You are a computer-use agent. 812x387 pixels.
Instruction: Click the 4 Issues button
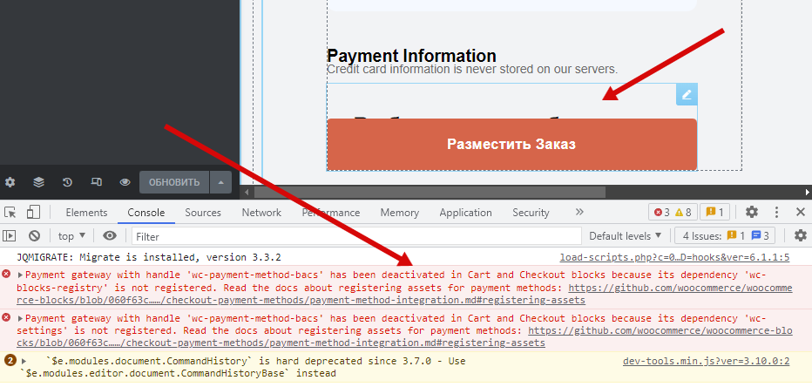click(x=724, y=236)
